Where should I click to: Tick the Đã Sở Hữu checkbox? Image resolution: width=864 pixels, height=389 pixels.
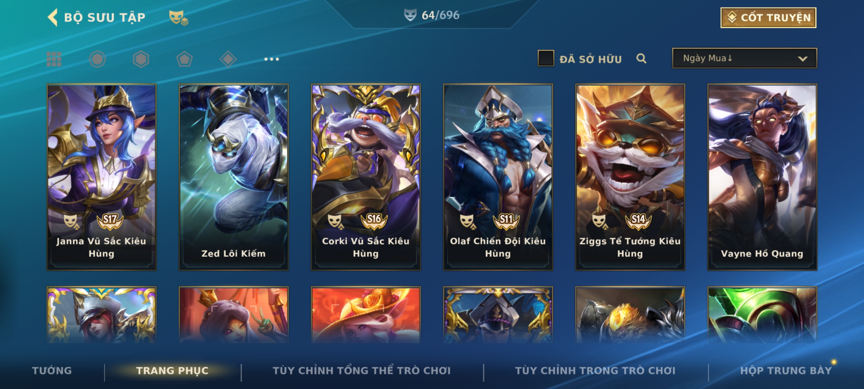click(546, 58)
